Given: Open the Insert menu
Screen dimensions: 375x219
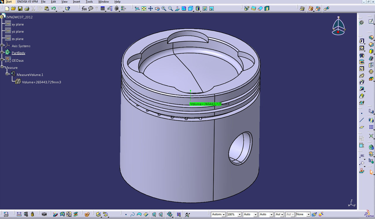Looking at the screenshot, I should pyautogui.click(x=76, y=2).
